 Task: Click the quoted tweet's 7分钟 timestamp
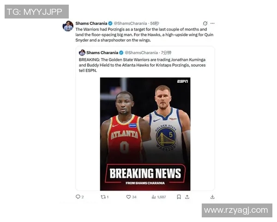click(x=166, y=53)
